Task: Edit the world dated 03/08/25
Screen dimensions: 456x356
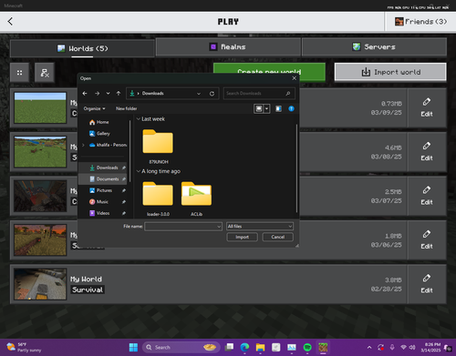Action: 427,152
